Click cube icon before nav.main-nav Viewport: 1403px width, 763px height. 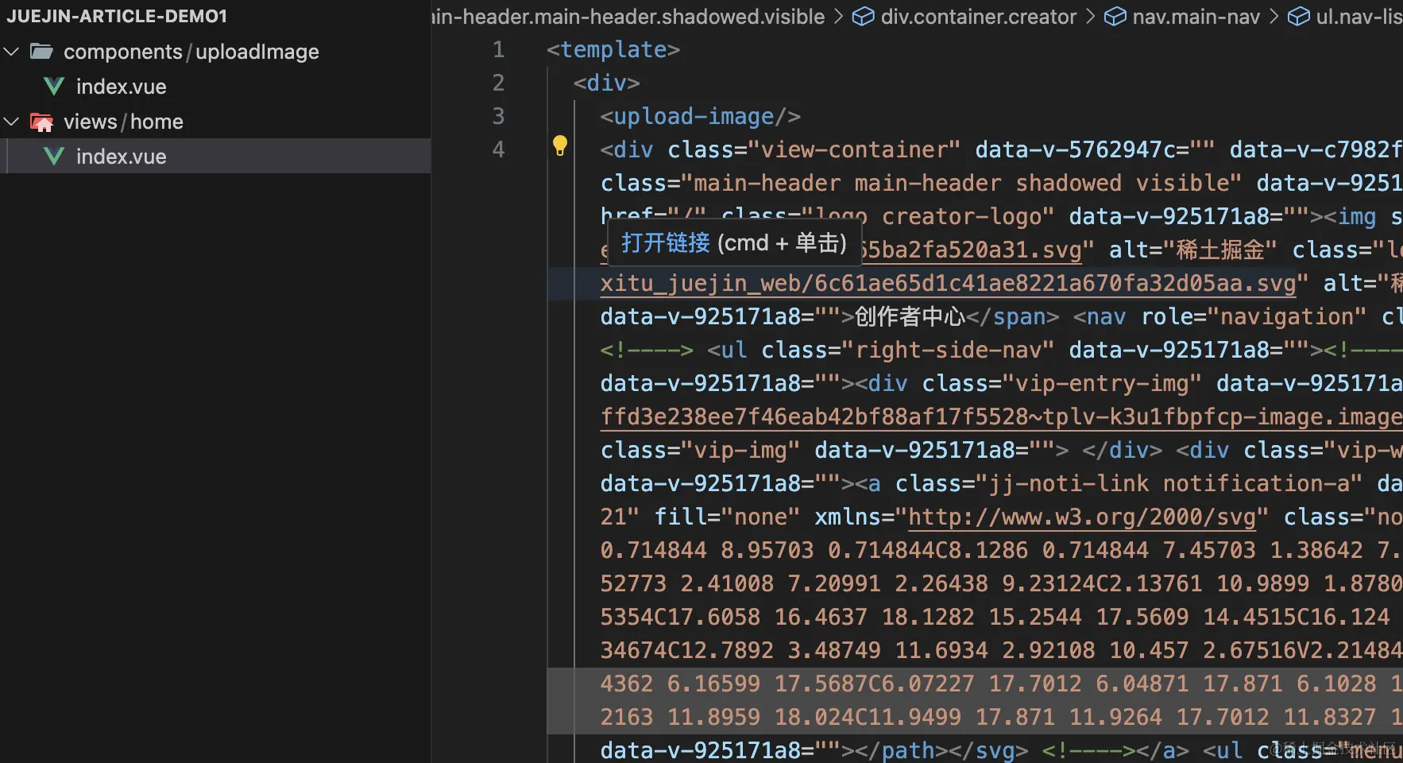[1115, 17]
